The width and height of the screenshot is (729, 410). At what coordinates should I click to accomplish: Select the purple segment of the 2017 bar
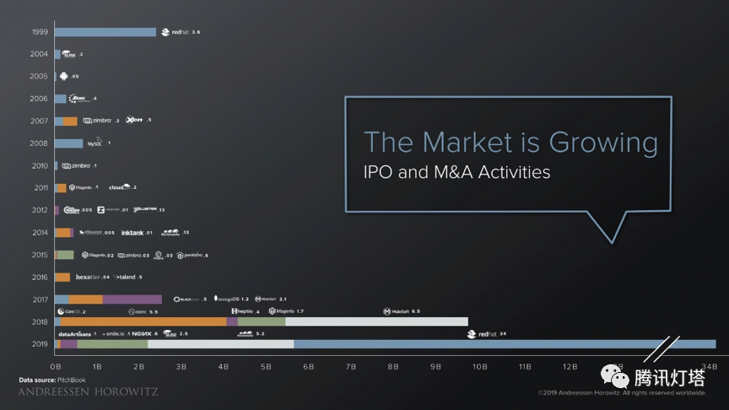(x=132, y=299)
